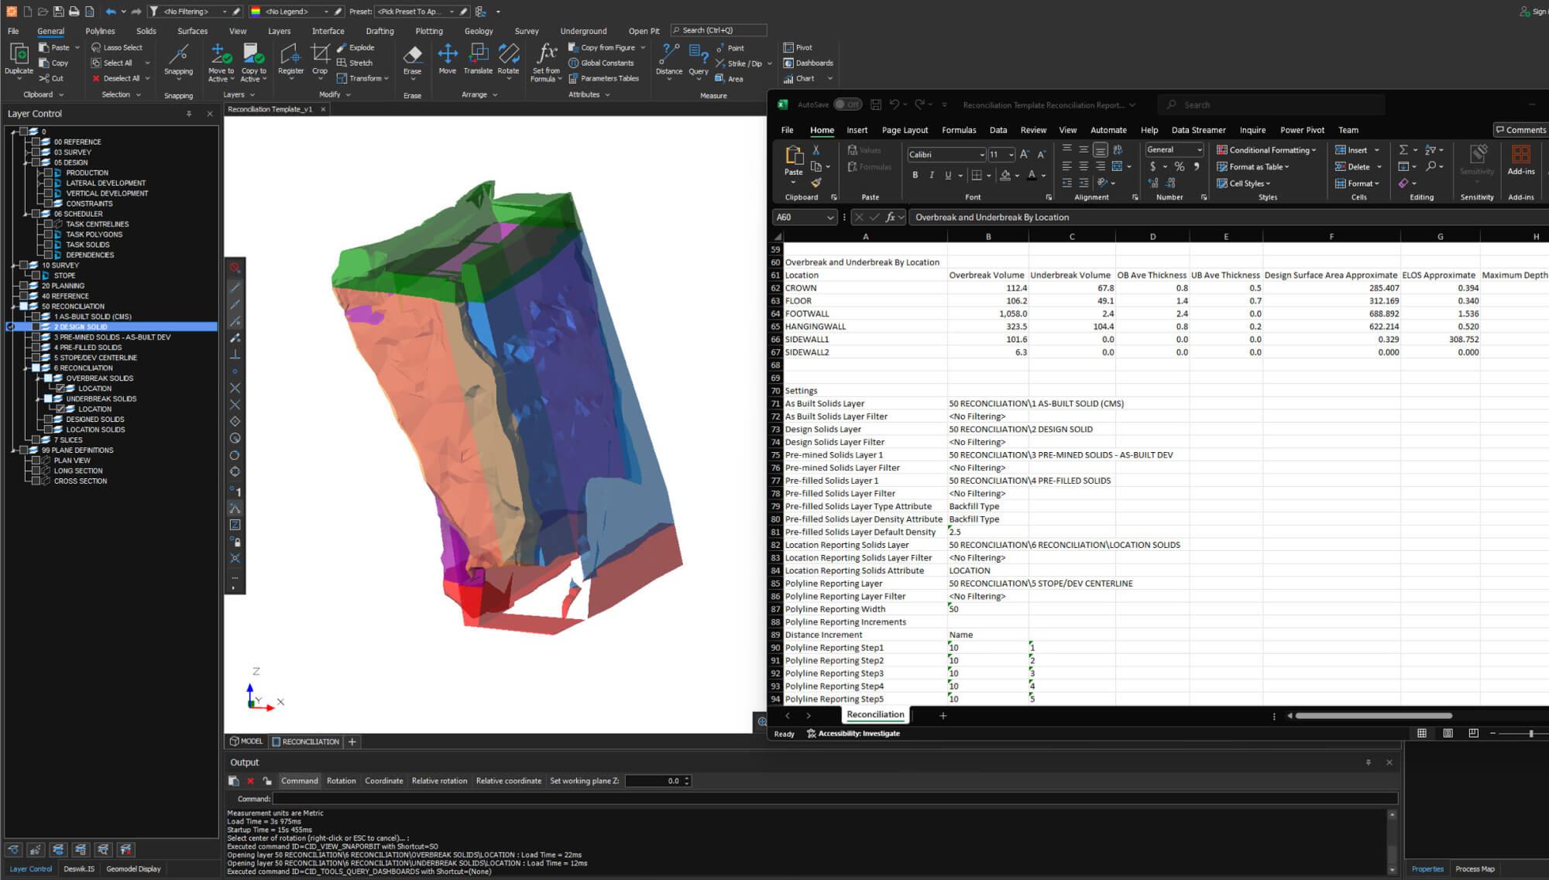Image resolution: width=1549 pixels, height=880 pixels.
Task: Uncheck LOCATION under UNDERBREAK SOLIDS
Action: point(60,409)
